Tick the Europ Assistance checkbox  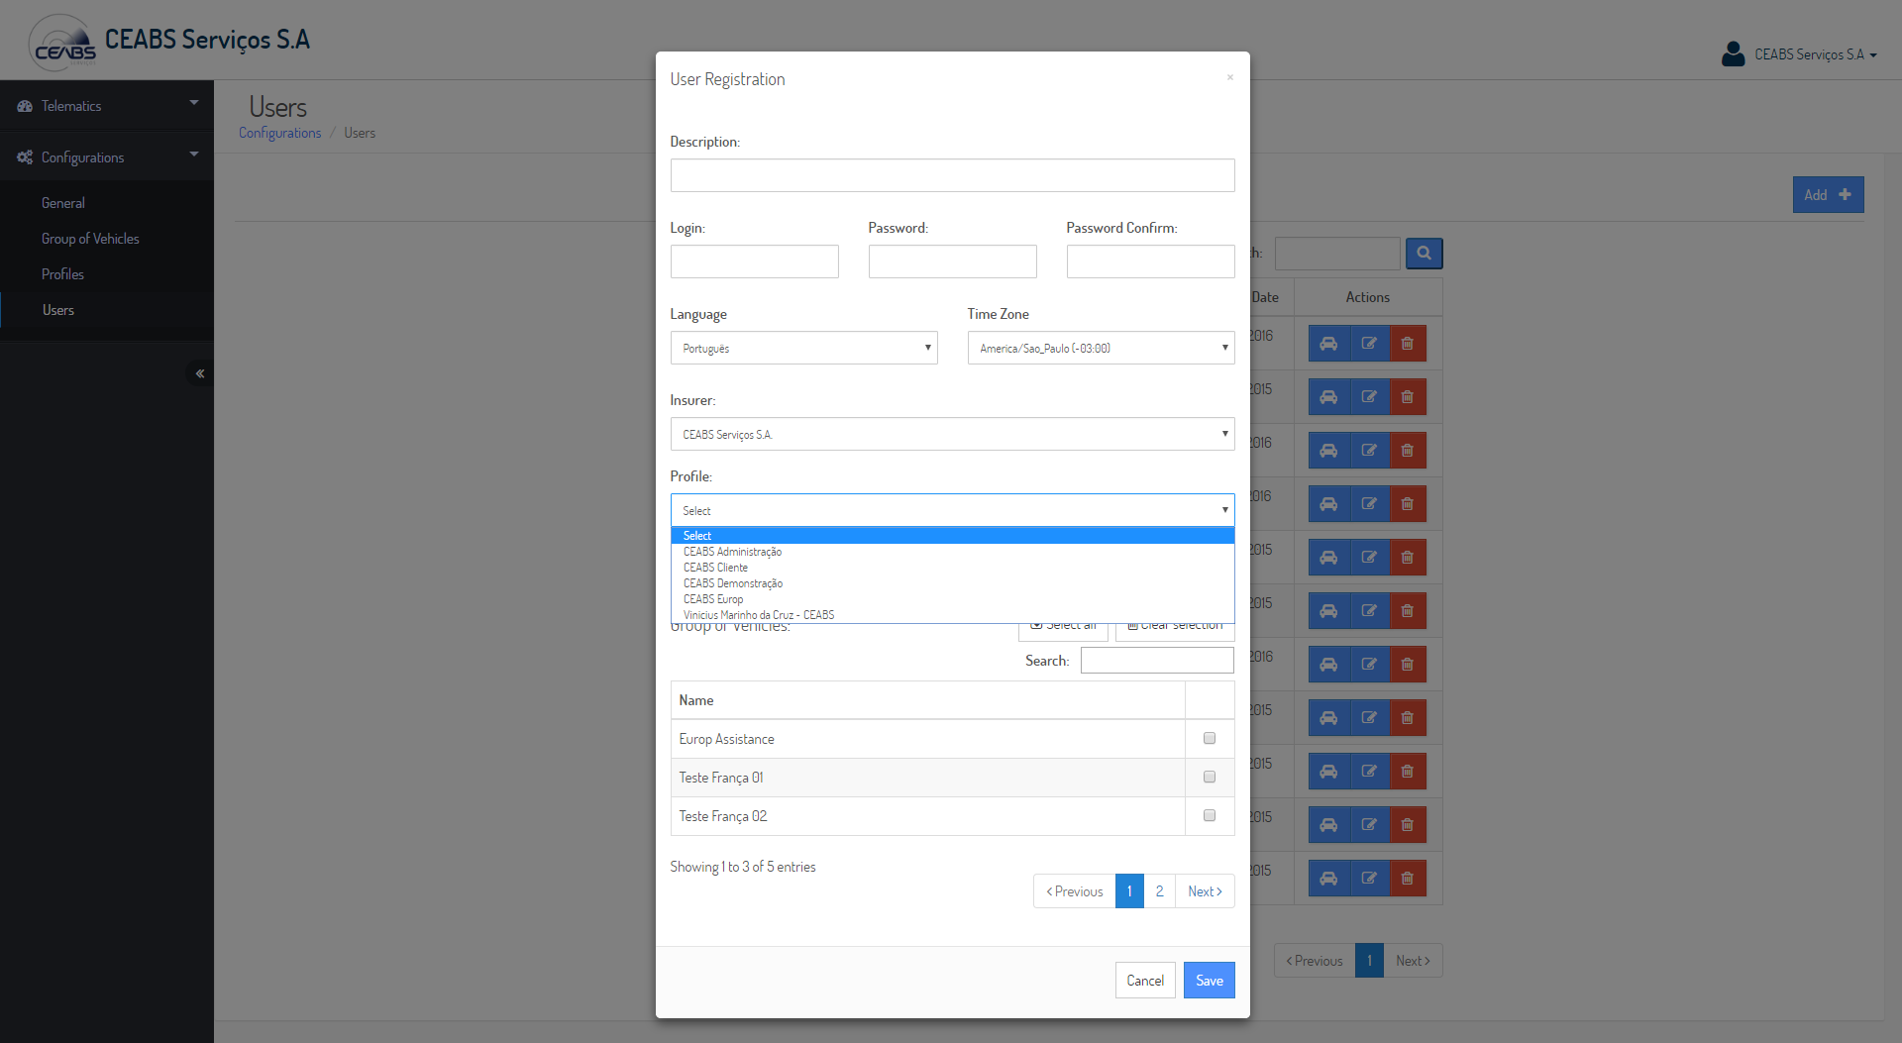pos(1210,738)
